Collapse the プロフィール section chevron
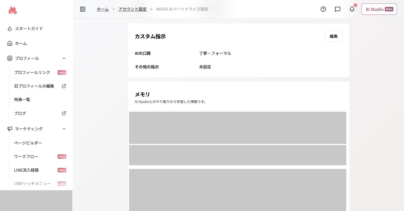 [x=64, y=58]
